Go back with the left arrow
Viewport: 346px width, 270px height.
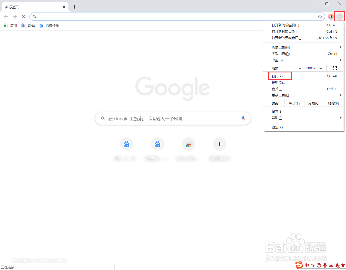(x=6, y=17)
